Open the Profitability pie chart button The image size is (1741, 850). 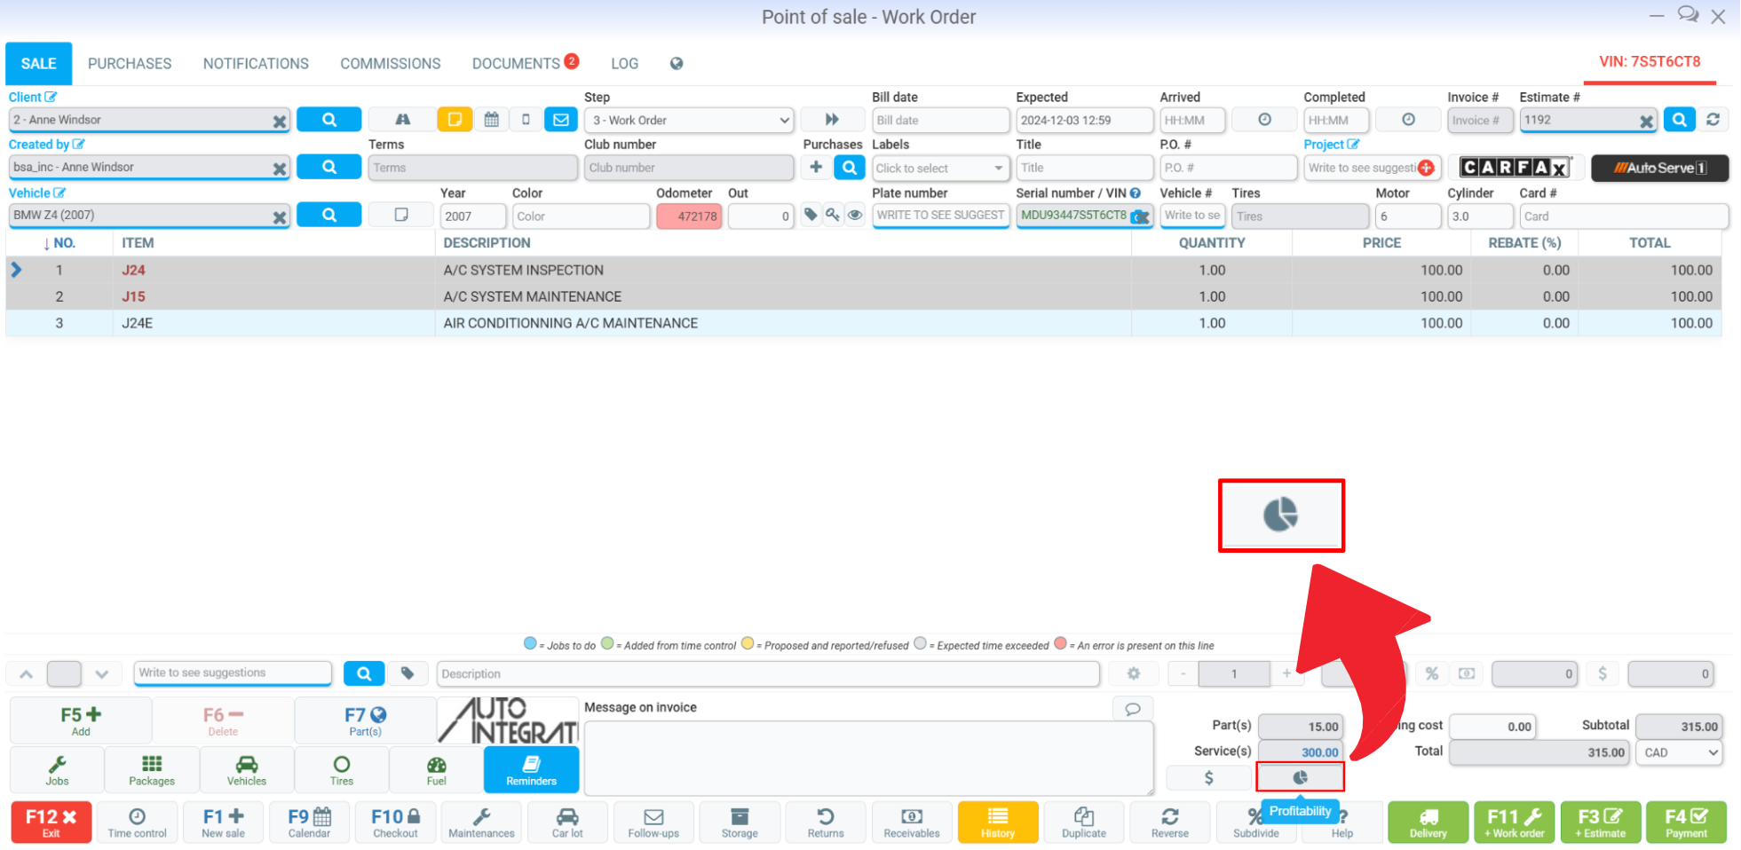pos(1300,777)
